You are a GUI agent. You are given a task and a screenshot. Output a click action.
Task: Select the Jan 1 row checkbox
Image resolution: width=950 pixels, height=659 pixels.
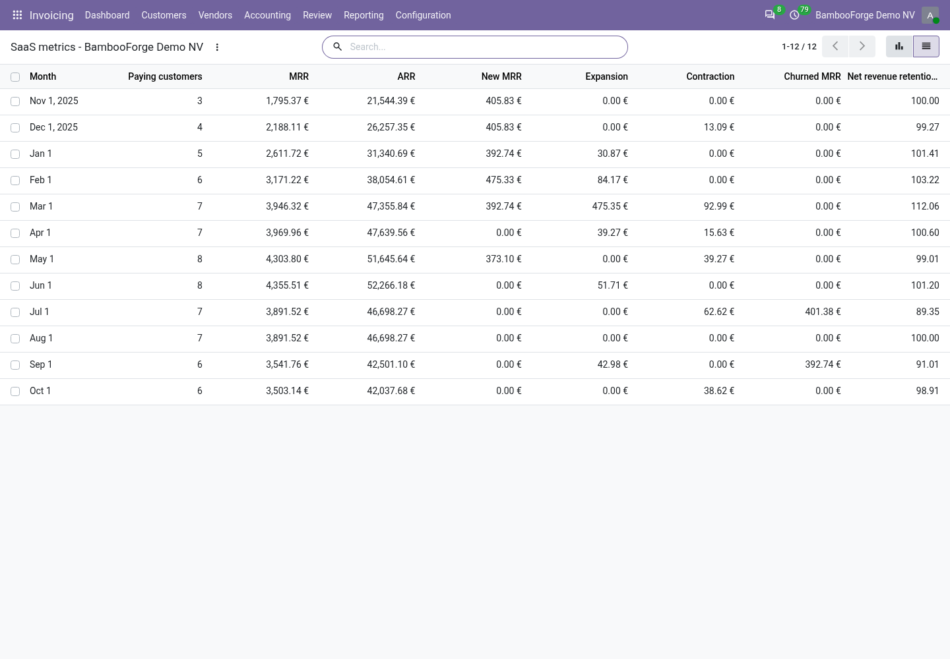coord(15,154)
